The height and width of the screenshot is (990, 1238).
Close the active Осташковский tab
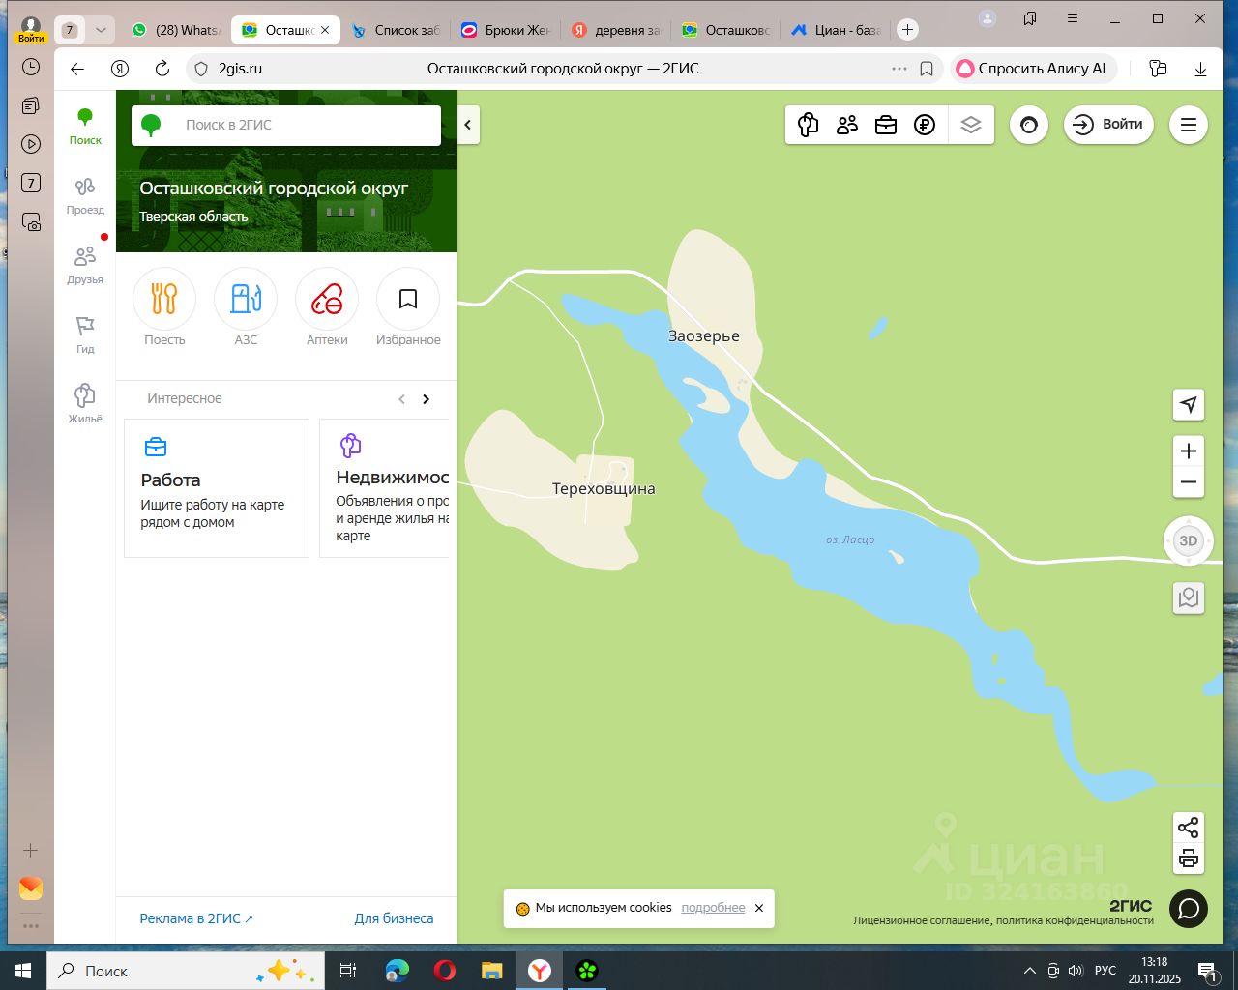pos(325,30)
